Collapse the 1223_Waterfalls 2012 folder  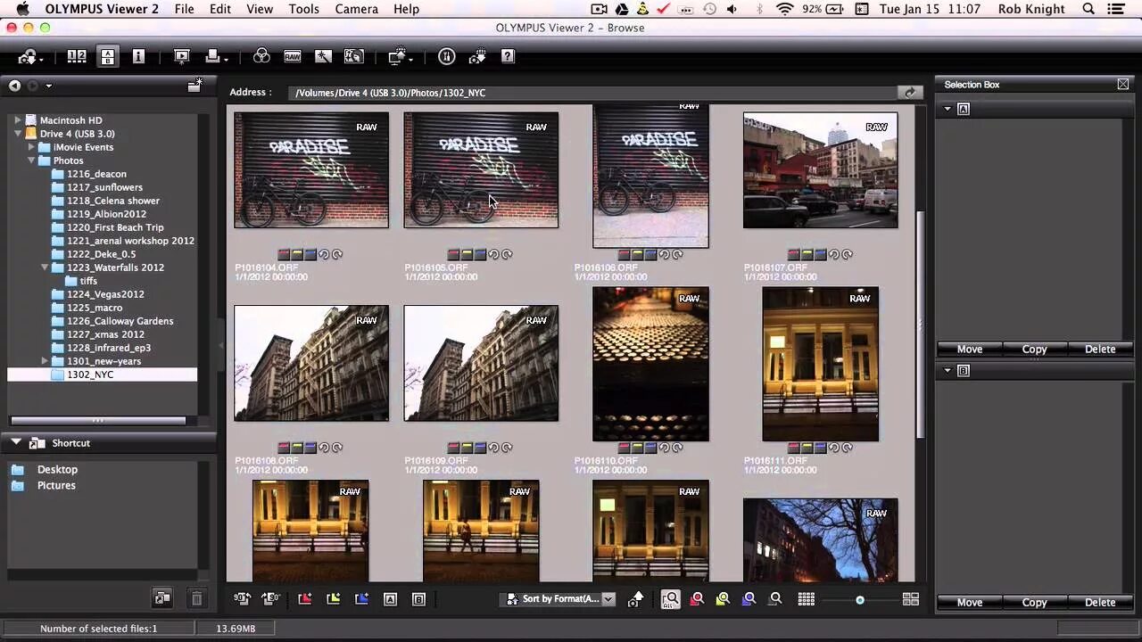(x=45, y=267)
